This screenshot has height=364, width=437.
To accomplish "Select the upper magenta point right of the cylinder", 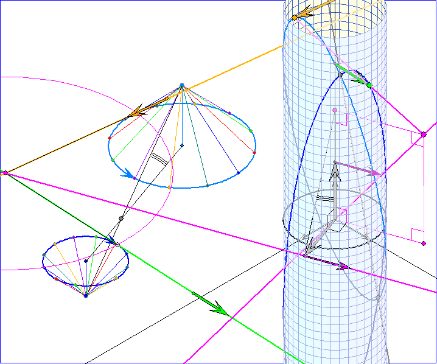I will (424, 135).
